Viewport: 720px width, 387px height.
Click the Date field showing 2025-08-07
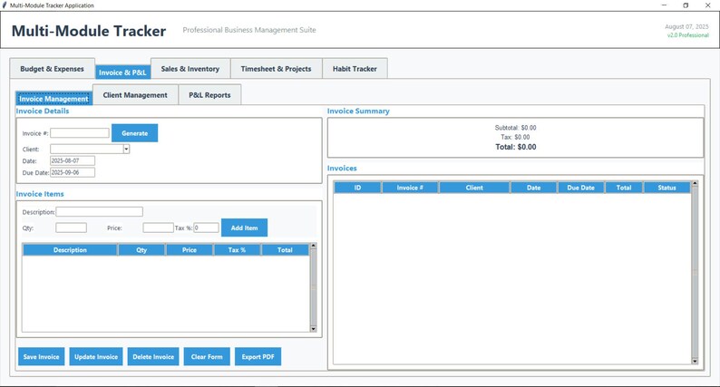click(73, 160)
